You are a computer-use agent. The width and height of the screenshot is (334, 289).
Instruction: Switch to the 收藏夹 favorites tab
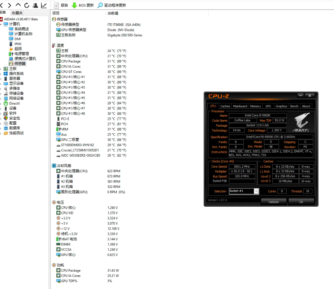click(x=17, y=13)
